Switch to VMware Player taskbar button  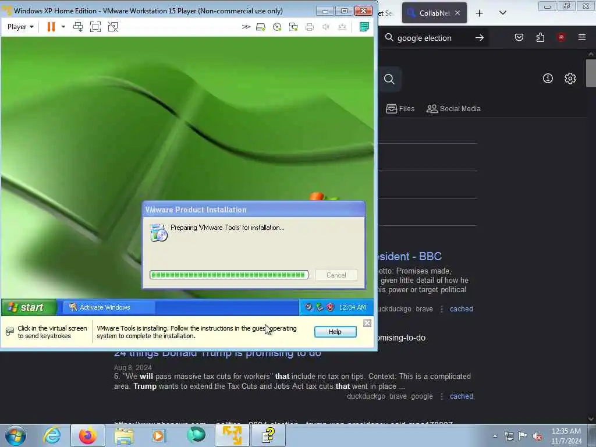[232, 435]
